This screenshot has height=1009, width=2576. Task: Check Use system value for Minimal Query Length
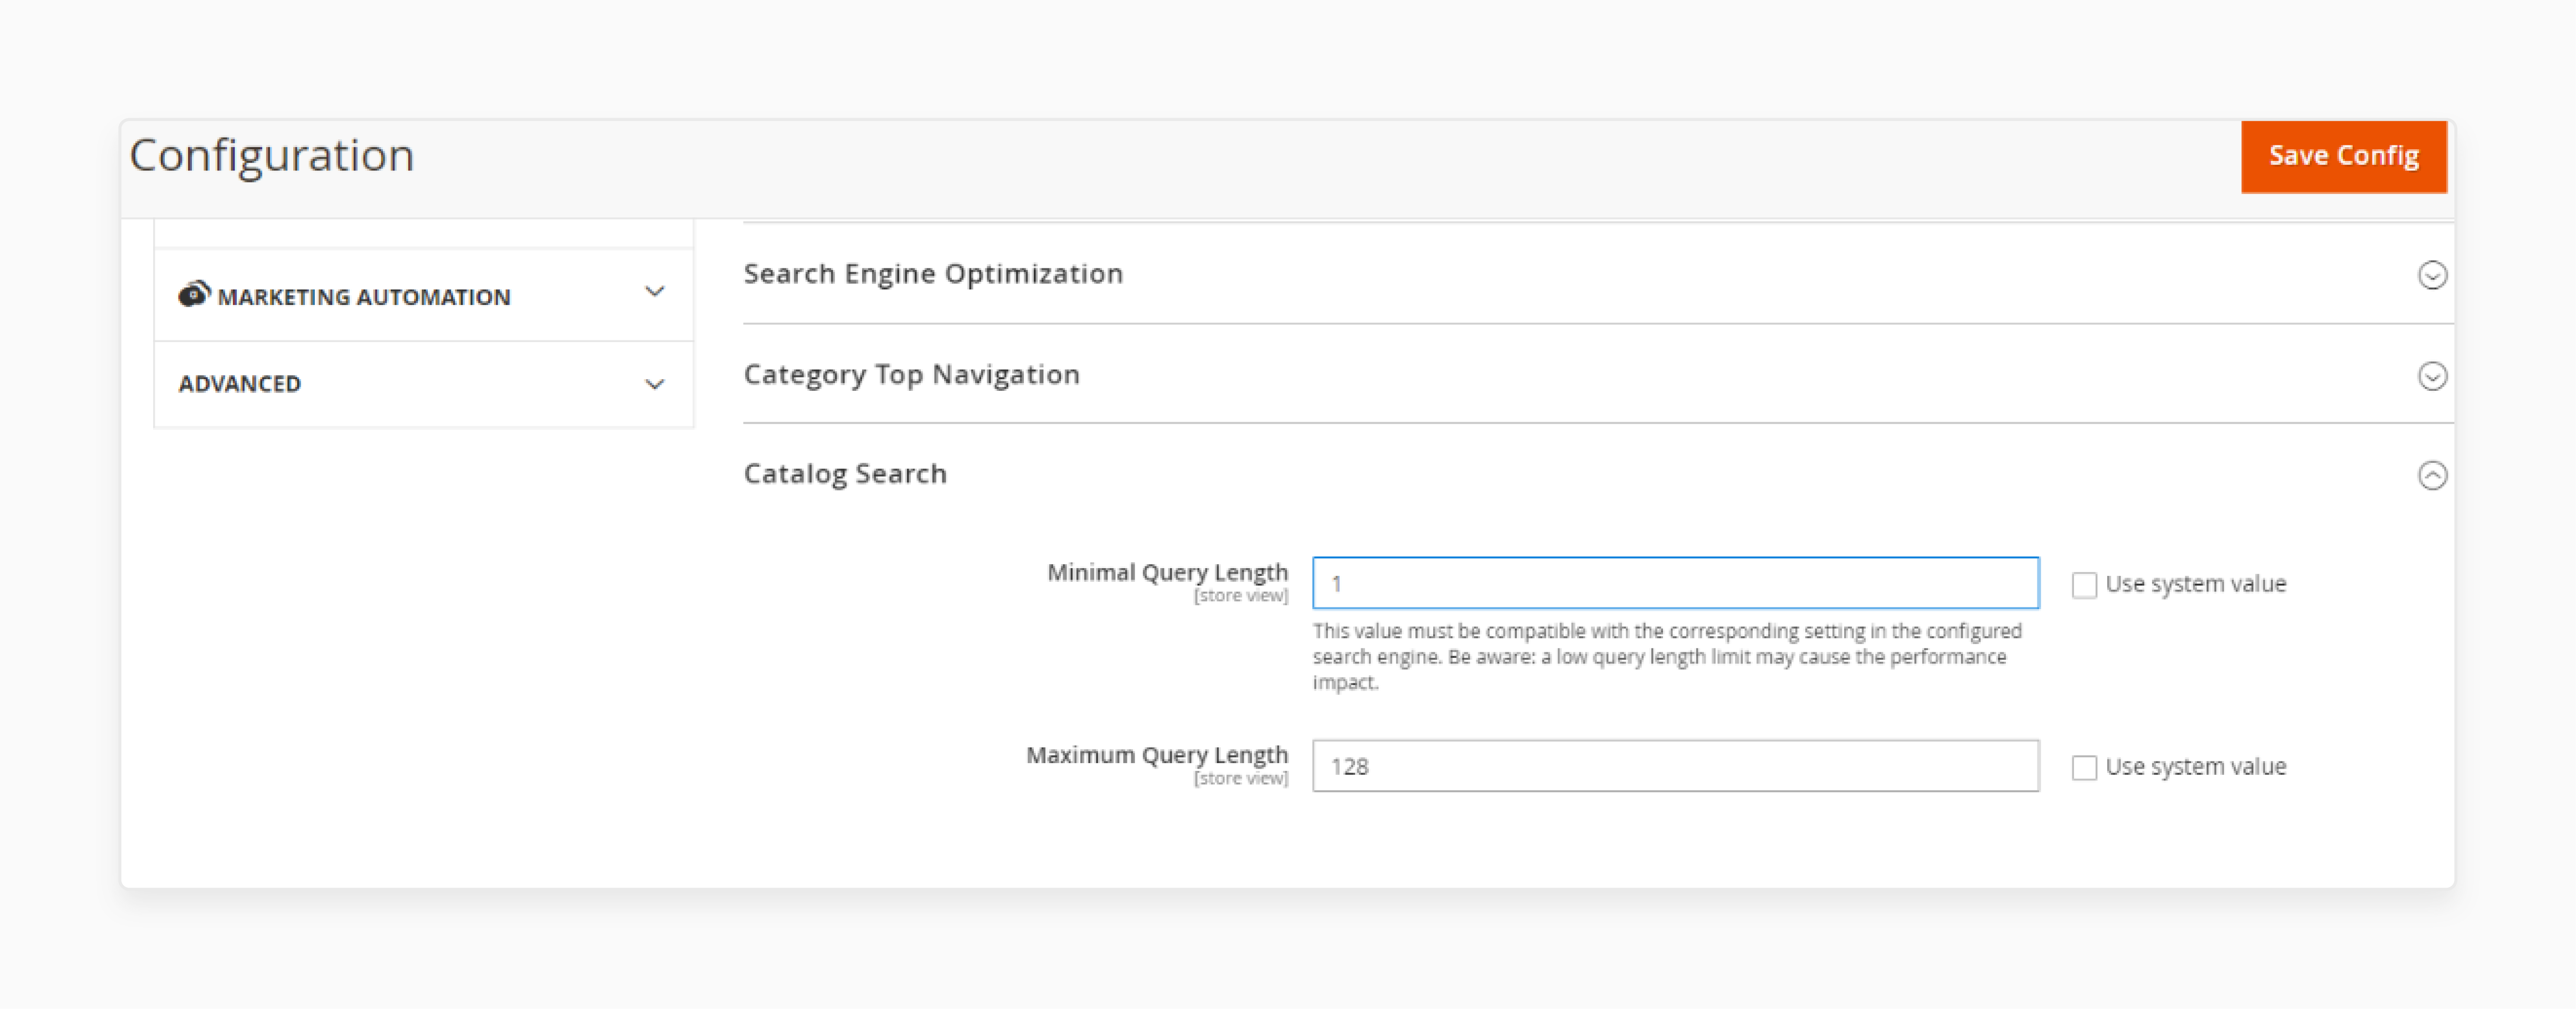[x=2084, y=585]
